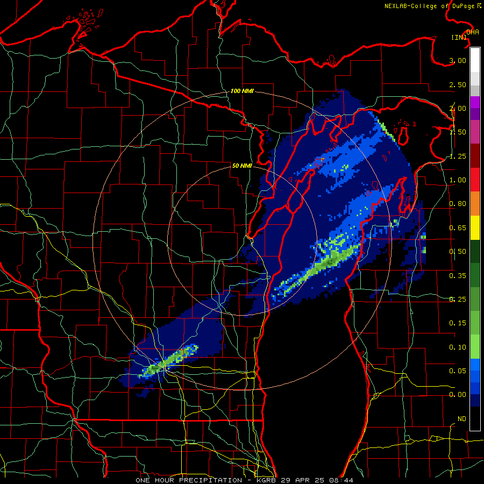Click the 0.10 legend value
Image resolution: width=484 pixels, height=484 pixels.
pos(458,347)
